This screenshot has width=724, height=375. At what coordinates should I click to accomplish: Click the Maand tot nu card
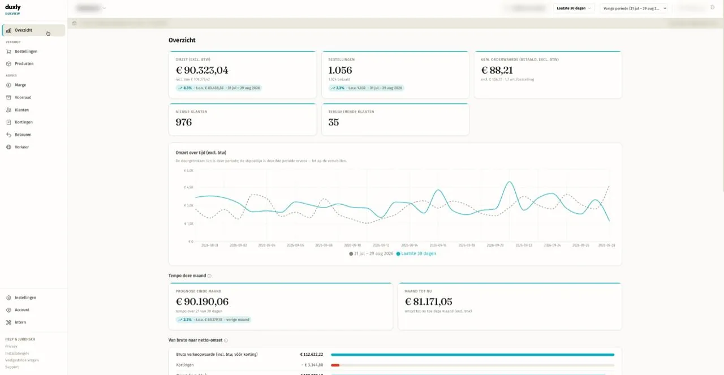(510, 307)
